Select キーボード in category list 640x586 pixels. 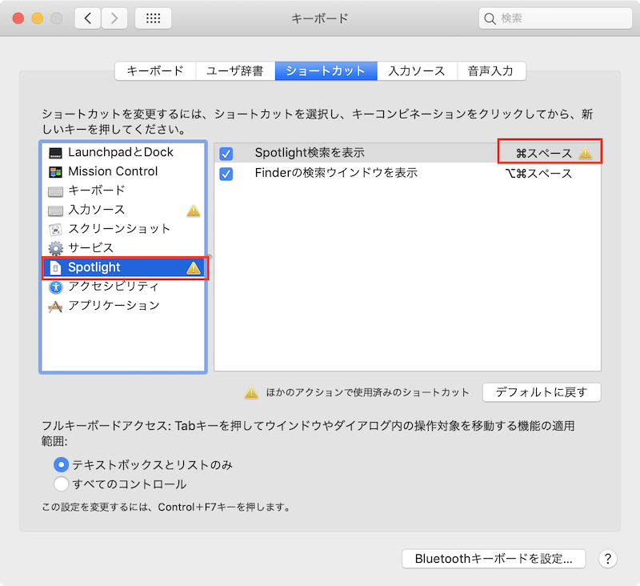123,191
